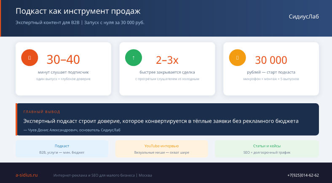Click 'один выпуск = глубокое доверие' caption
The width and height of the screenshot is (332, 183).
click(63, 79)
